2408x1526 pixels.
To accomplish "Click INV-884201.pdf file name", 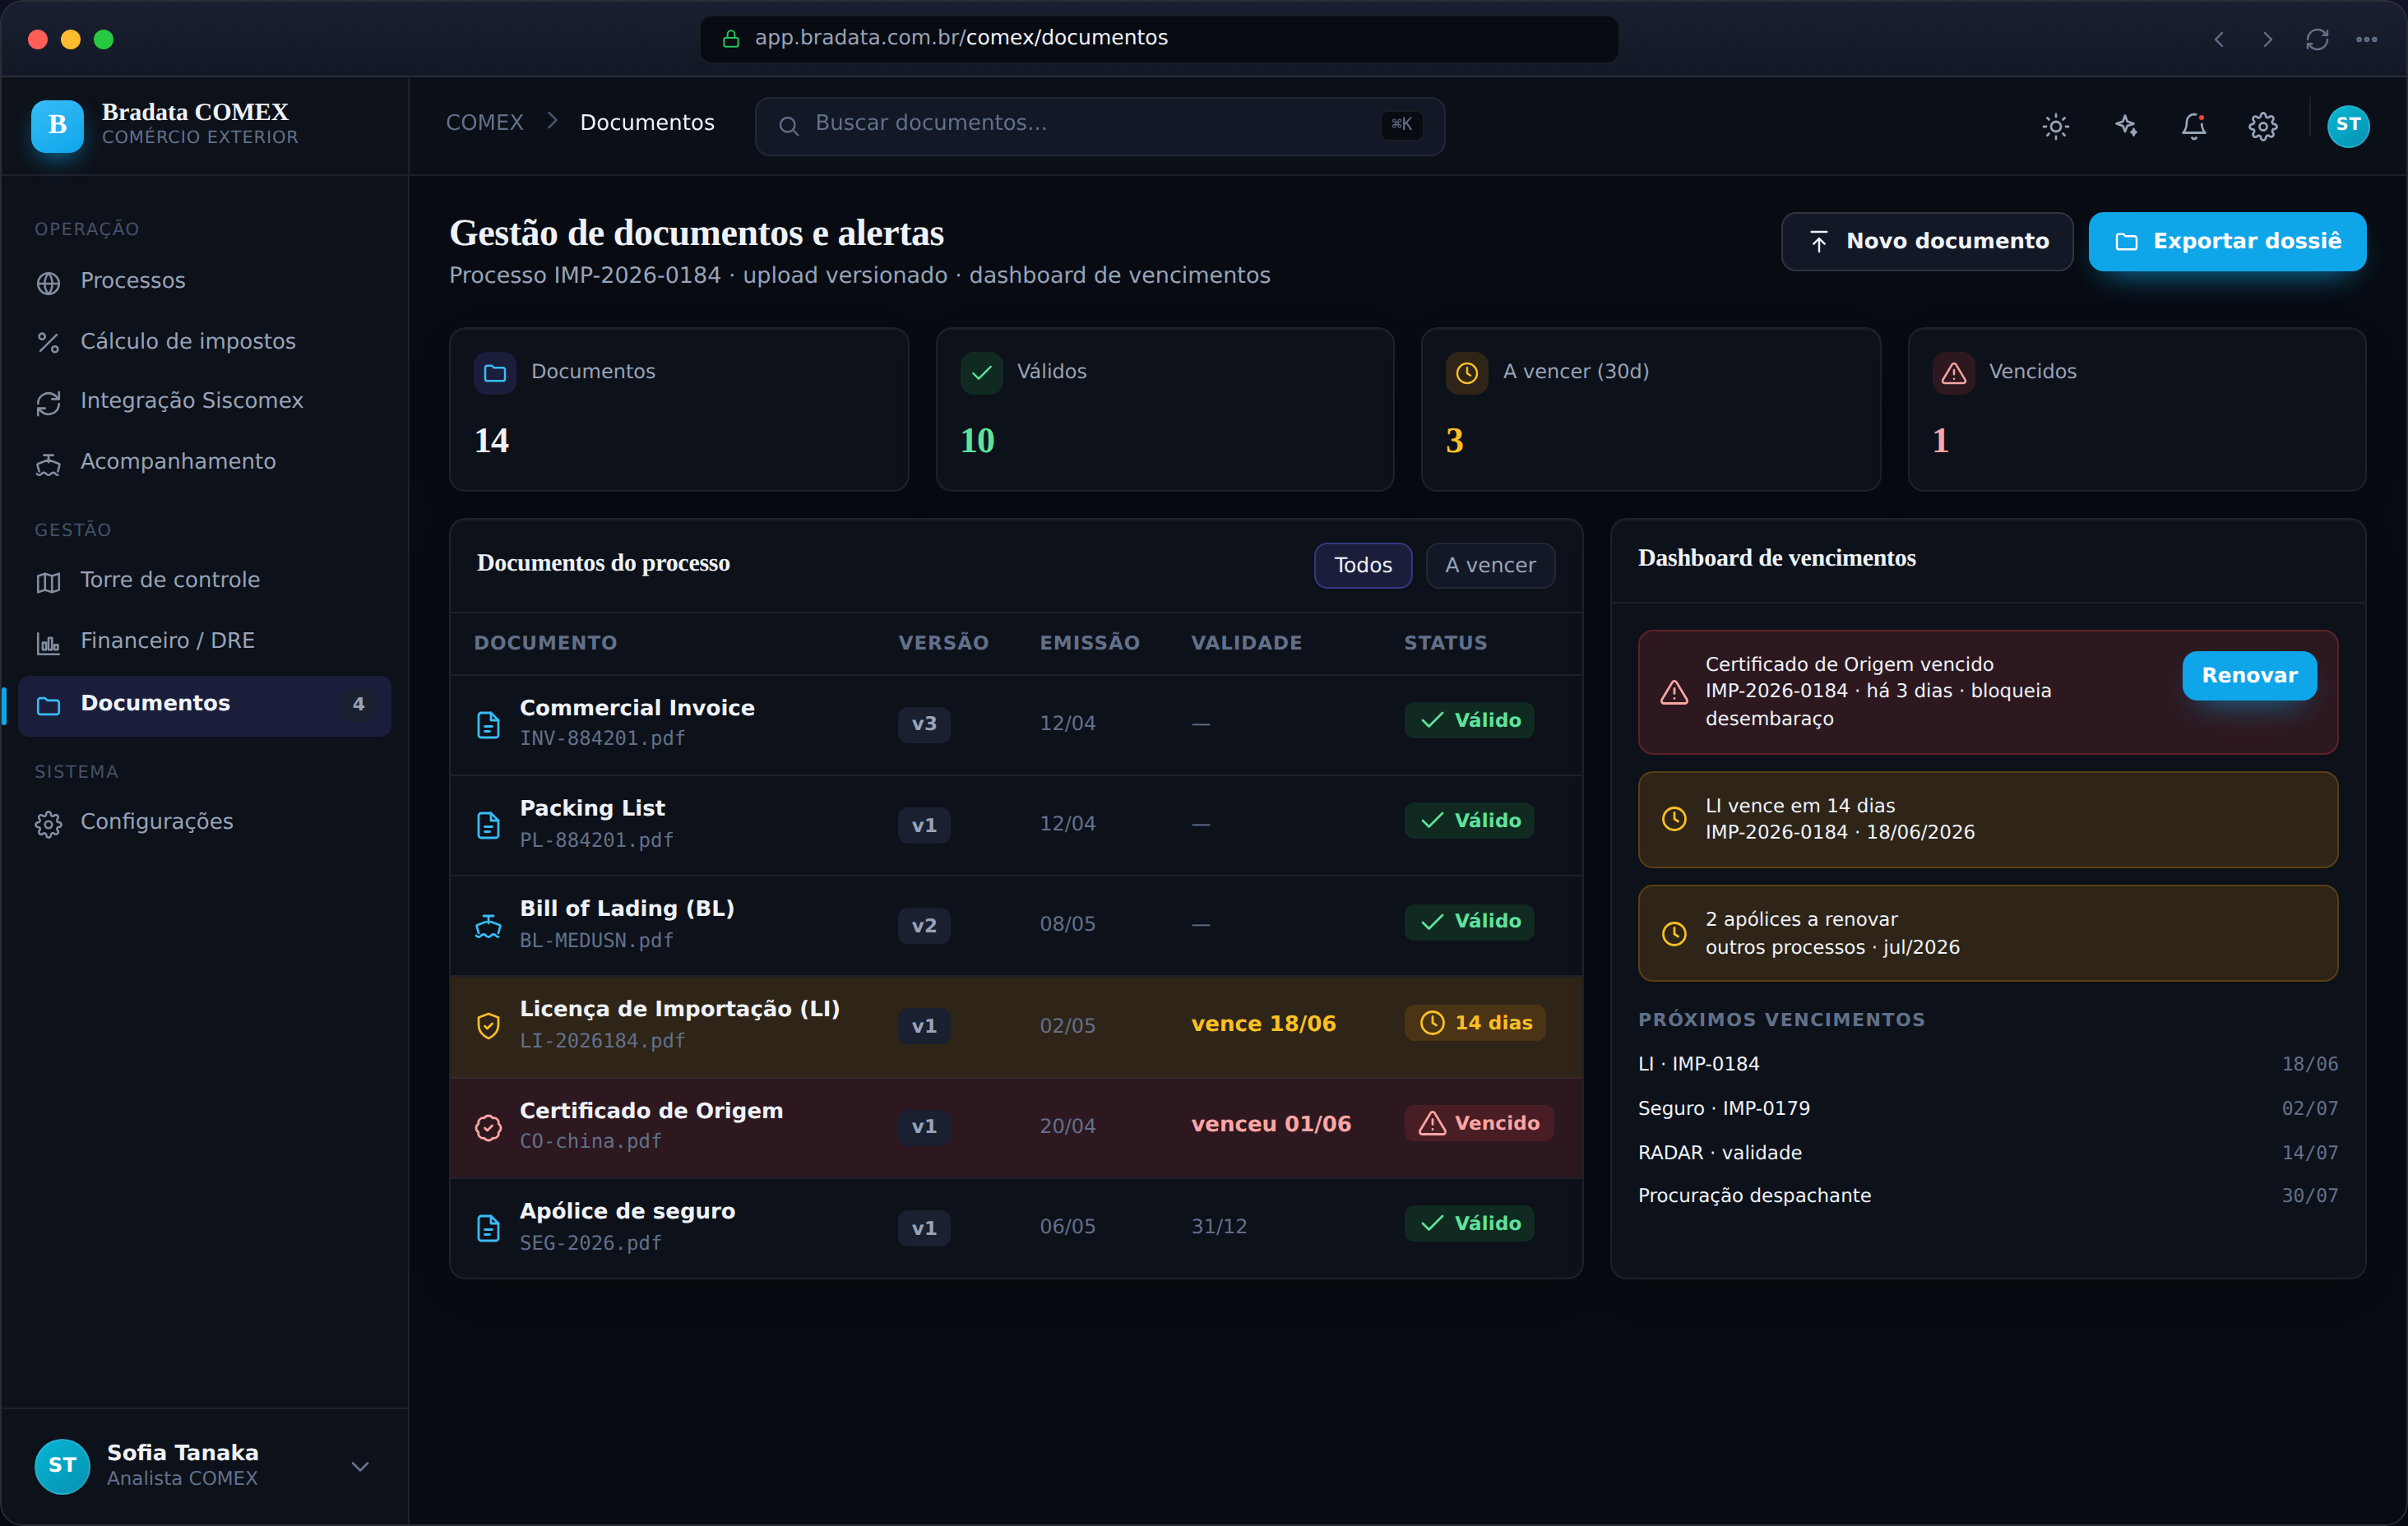I will (602, 739).
